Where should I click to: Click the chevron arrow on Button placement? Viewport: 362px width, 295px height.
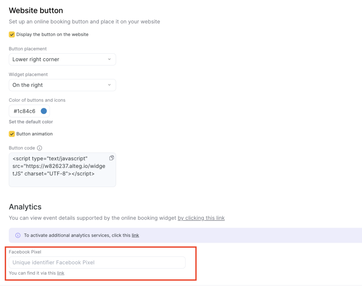[109, 59]
